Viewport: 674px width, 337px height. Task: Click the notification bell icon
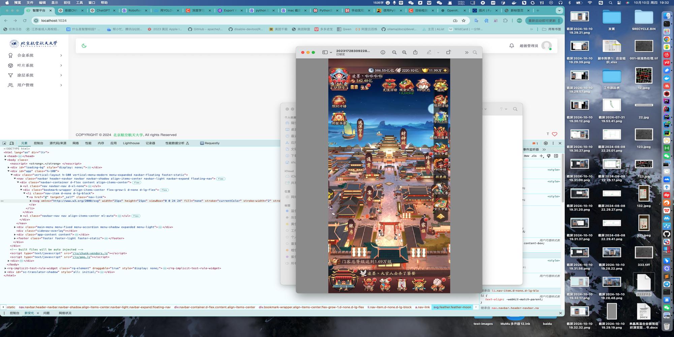[512, 45]
